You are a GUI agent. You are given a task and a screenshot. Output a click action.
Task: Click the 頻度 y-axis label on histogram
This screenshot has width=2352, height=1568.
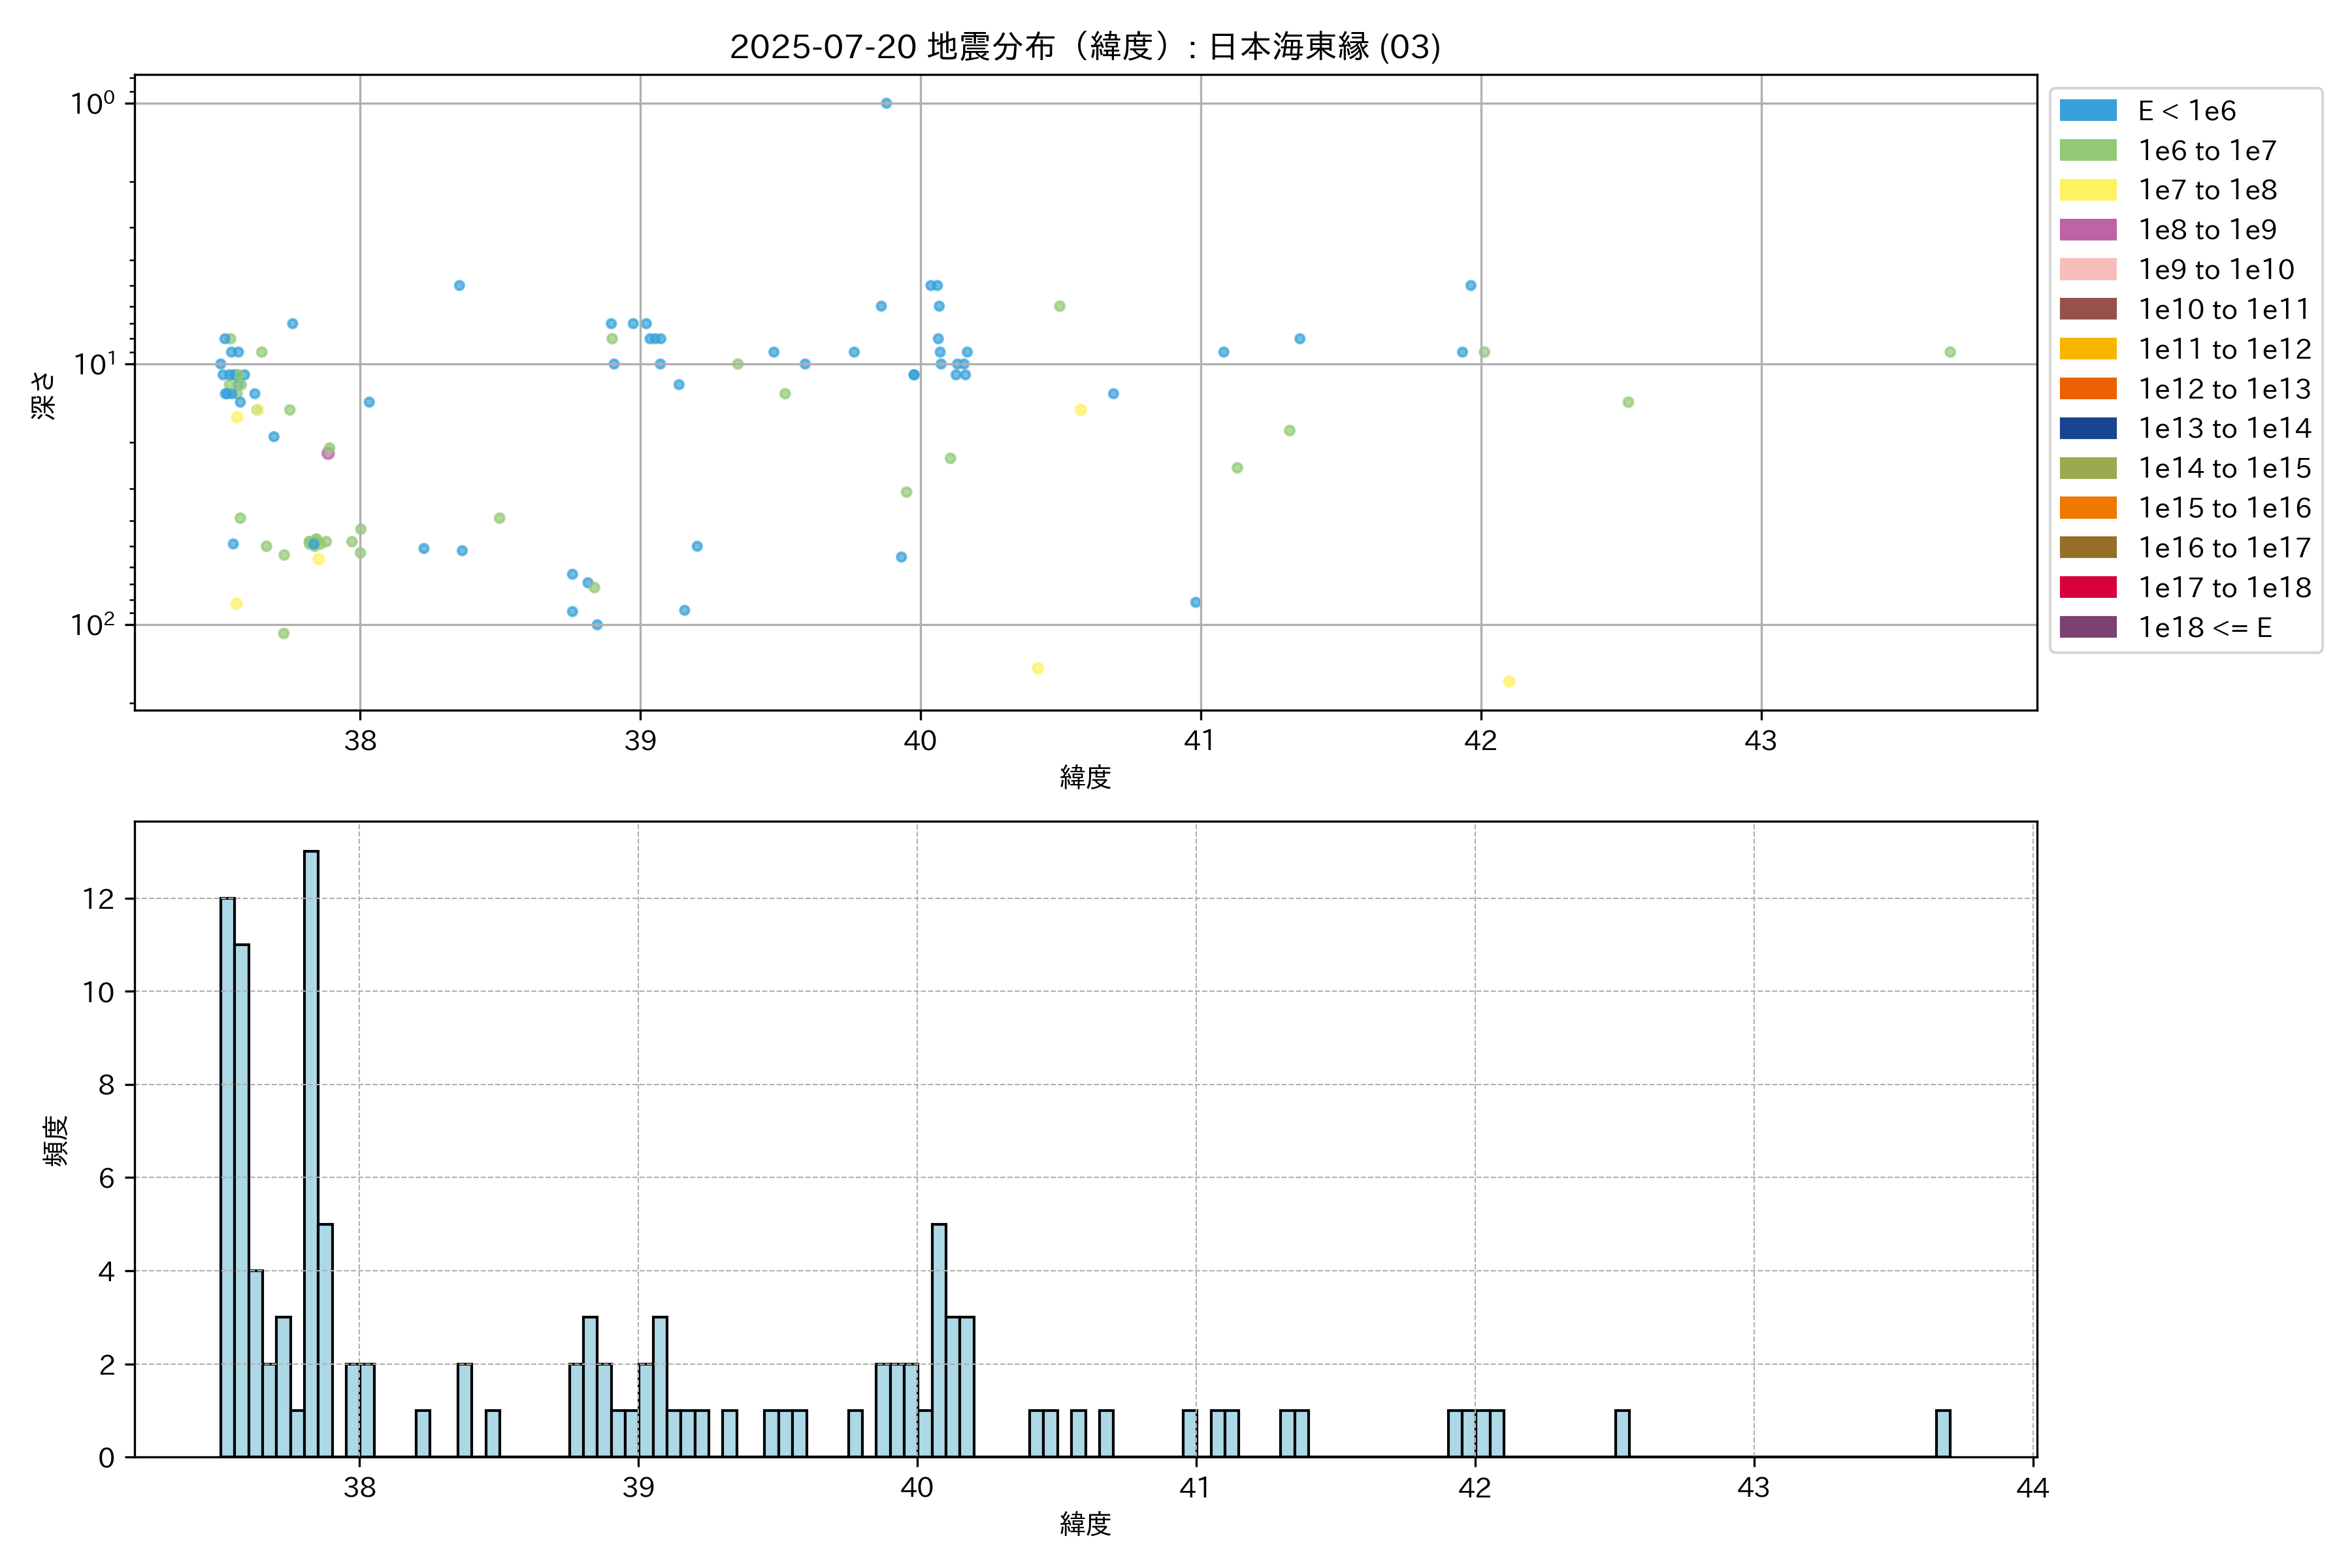pos(56,1140)
